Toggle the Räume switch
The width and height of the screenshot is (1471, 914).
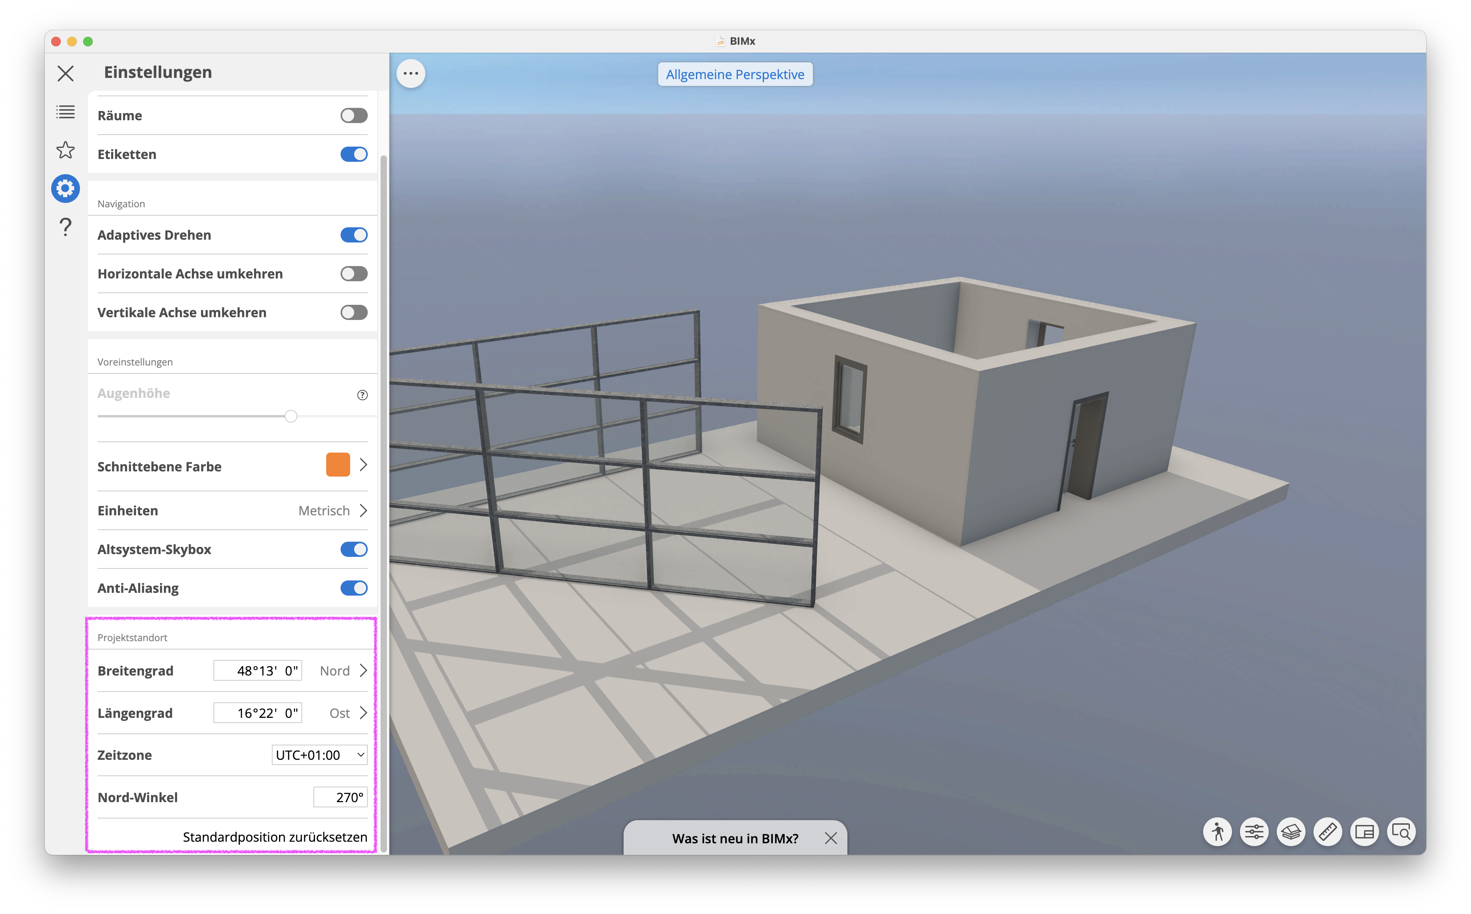(x=354, y=115)
